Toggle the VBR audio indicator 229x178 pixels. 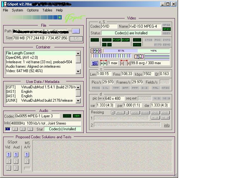point(77,116)
